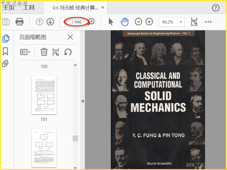Activate the hand pan tool
This screenshot has width=227, height=170.
[125, 22]
